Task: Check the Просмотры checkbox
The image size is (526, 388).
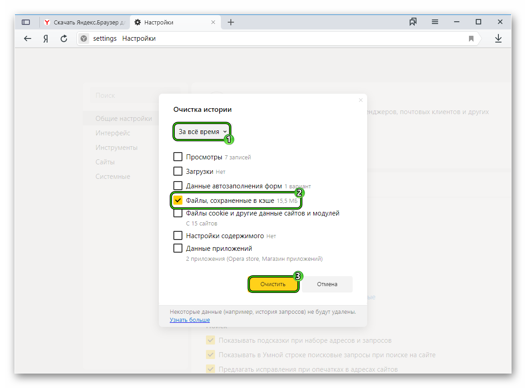Action: [178, 157]
